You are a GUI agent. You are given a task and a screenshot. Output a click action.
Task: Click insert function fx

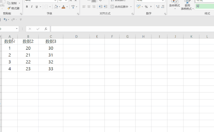pyautogui.click(x=46, y=29)
